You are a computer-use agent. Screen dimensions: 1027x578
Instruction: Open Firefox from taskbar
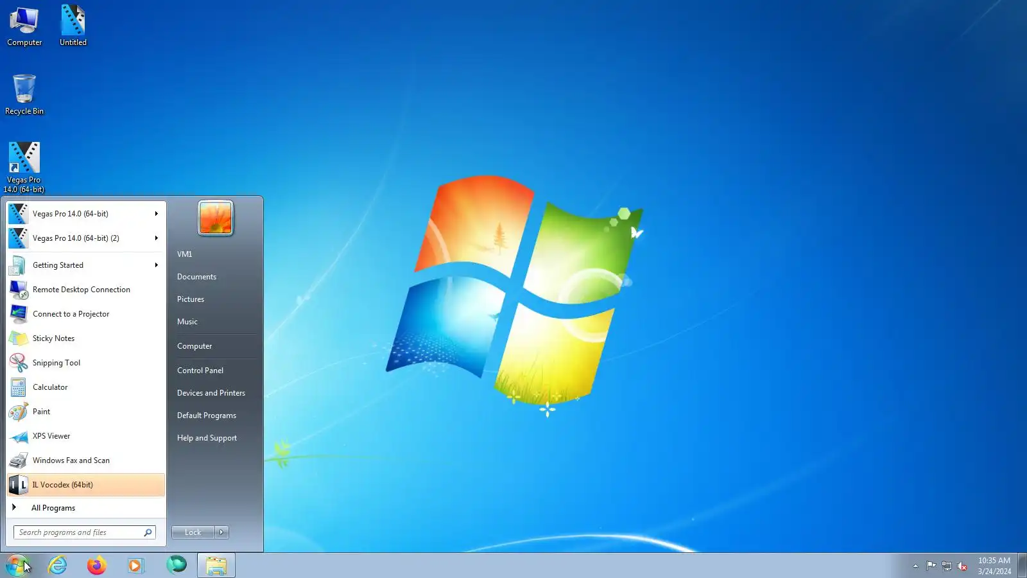pos(97,565)
